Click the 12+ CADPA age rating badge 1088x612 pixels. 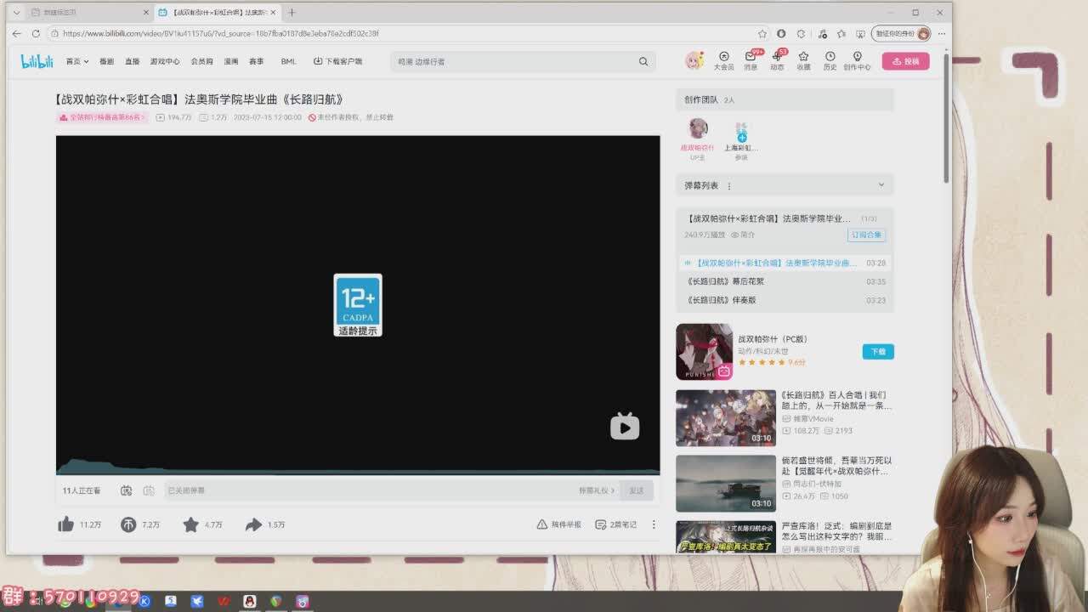(x=358, y=305)
